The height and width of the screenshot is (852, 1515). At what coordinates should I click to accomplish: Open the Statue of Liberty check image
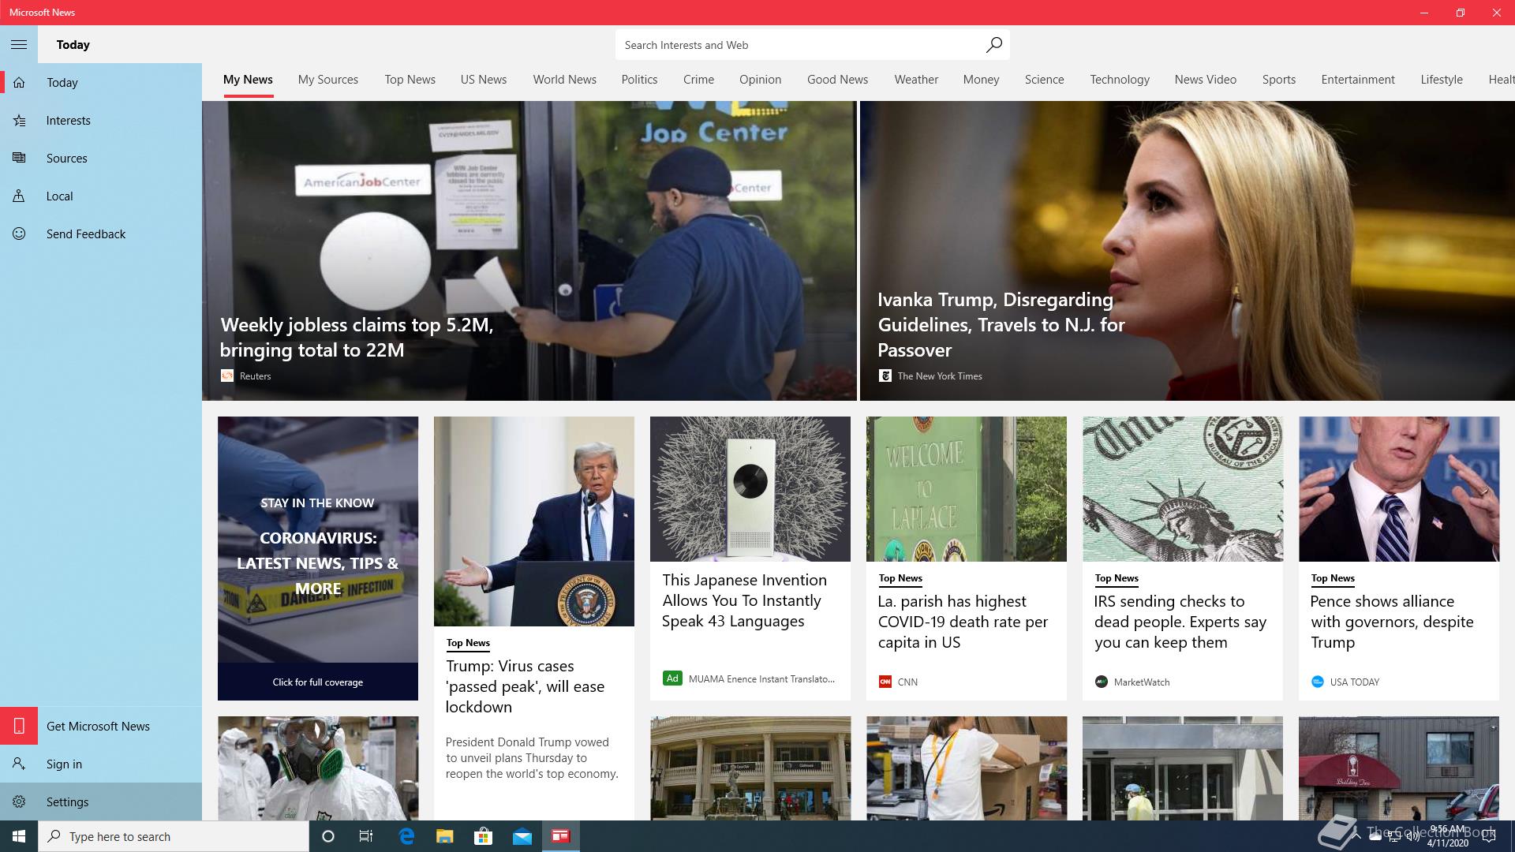[1183, 489]
